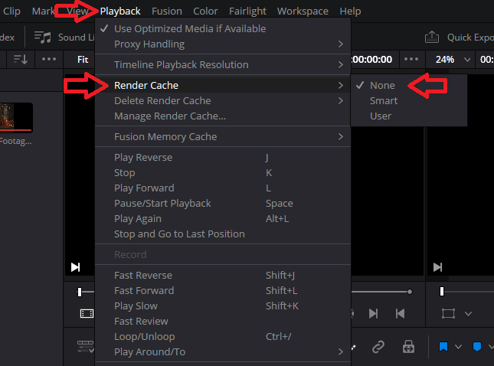Select Manage Render Cache menu entry
The height and width of the screenshot is (366, 494).
(x=169, y=116)
